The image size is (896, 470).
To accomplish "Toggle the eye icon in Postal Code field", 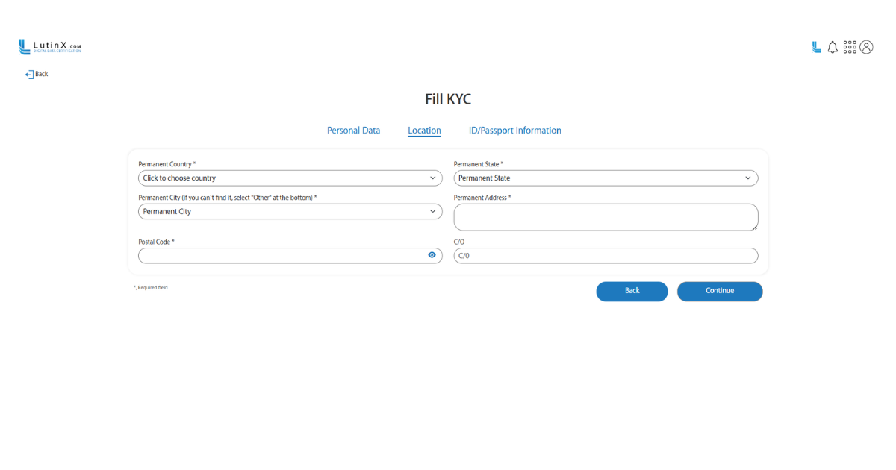I will pyautogui.click(x=432, y=255).
